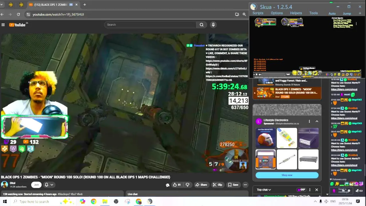Viewport: 366px width, 206px height.
Task: Open the Skua app from the taskbar
Action: pos(150,201)
